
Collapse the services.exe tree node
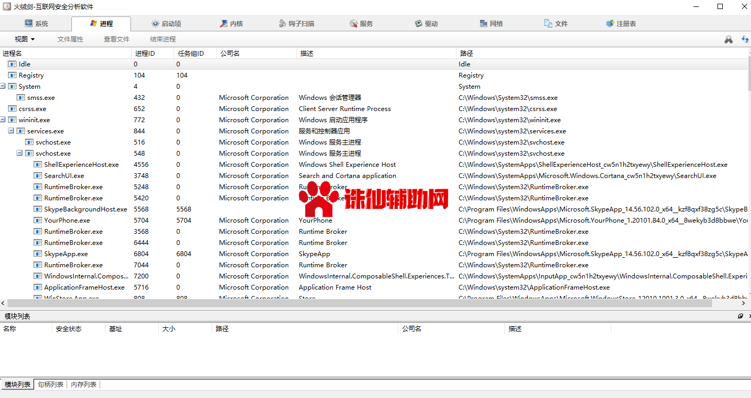pos(11,131)
